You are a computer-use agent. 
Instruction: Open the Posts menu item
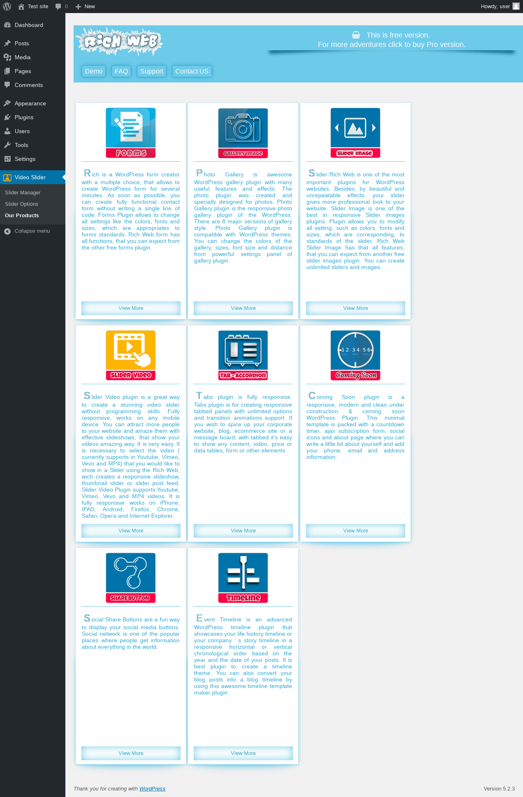pos(33,43)
